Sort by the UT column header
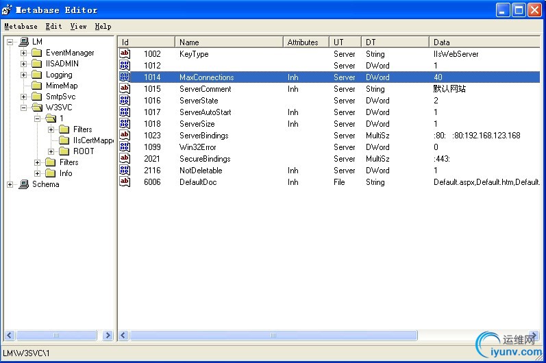The image size is (546, 363). tap(345, 42)
